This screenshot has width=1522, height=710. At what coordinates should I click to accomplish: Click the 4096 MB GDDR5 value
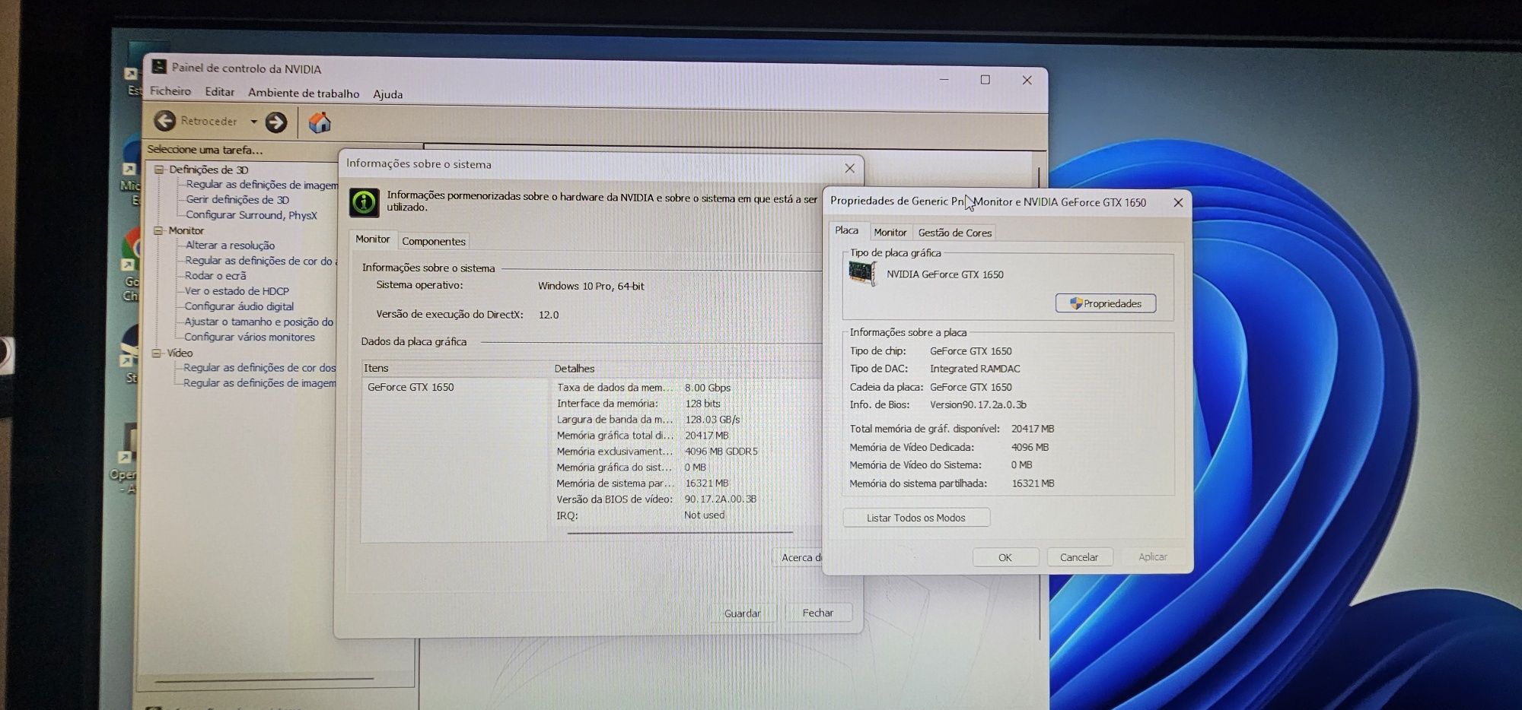(721, 452)
